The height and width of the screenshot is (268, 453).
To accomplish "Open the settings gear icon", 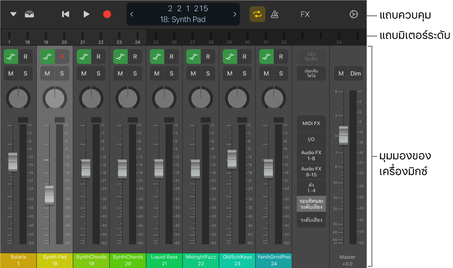I will click(x=354, y=15).
